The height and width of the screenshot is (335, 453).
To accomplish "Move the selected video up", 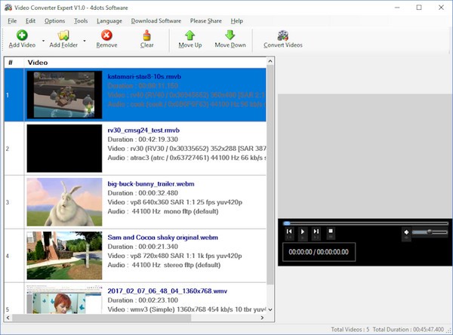I will pyautogui.click(x=190, y=35).
